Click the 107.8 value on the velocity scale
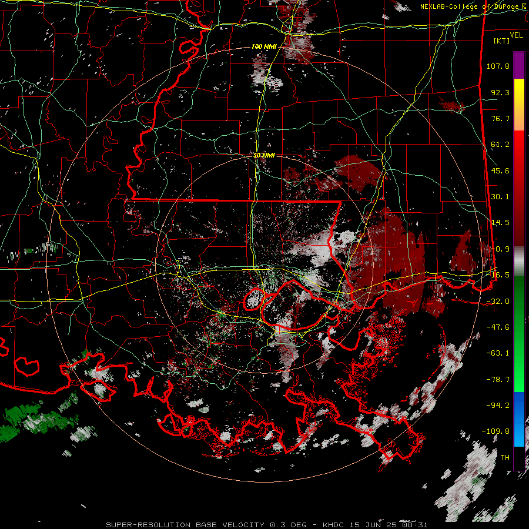Viewport: 529px width, 529px height. [498, 66]
